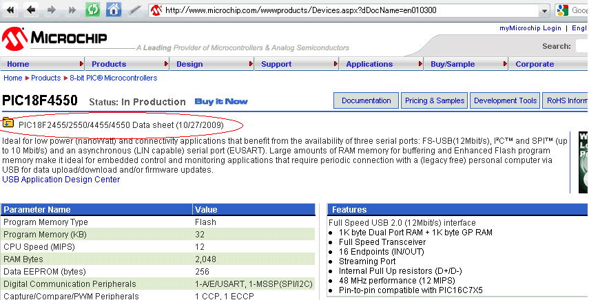This screenshot has height=300, width=589.
Task: Click the Development Tools tab button
Action: 505,100
